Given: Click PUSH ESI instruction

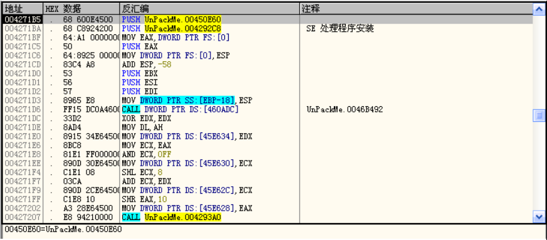Looking at the screenshot, I should pos(140,82).
